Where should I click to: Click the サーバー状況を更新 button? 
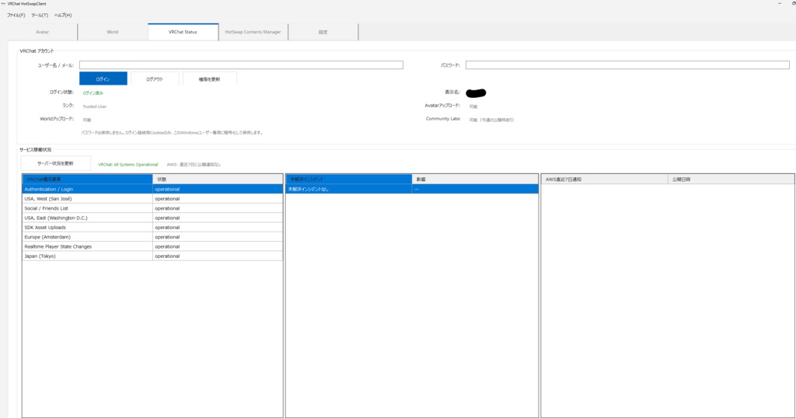55,163
